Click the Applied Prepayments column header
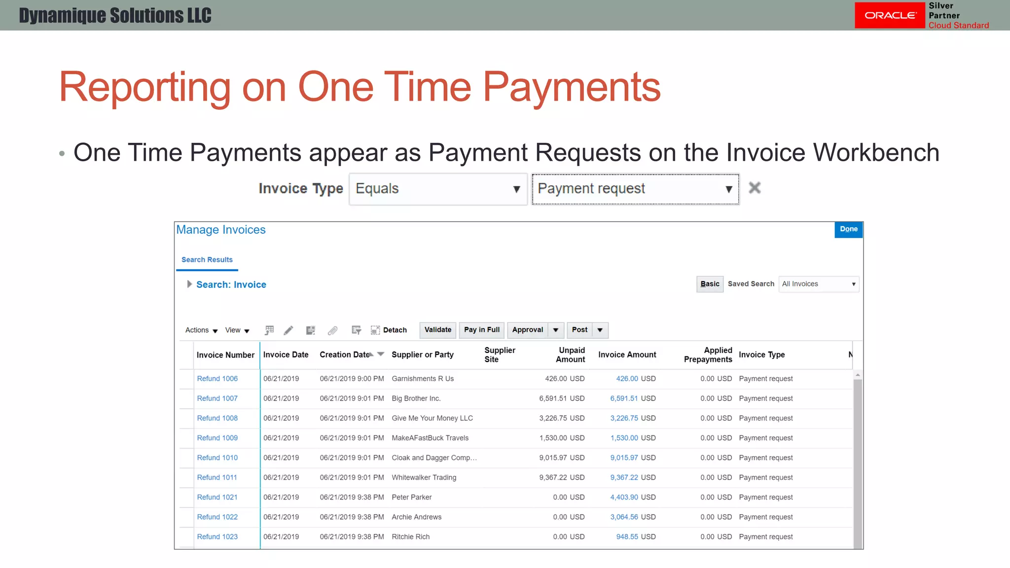The image size is (1010, 568). 708,355
